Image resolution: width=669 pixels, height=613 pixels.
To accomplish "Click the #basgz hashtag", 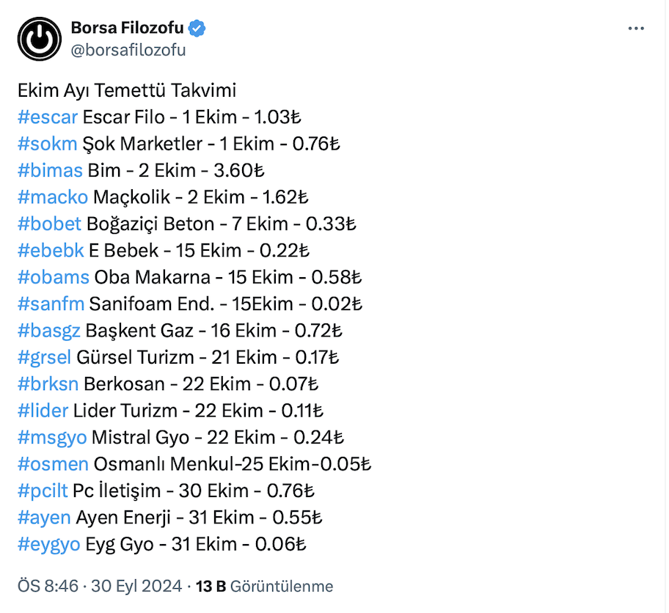I will tap(48, 331).
